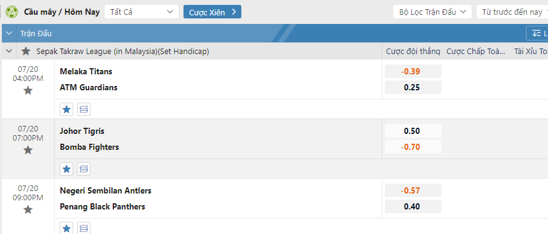The width and height of the screenshot is (548, 234).
Task: Click gray star under 09:00PM match time
Action: tap(28, 210)
